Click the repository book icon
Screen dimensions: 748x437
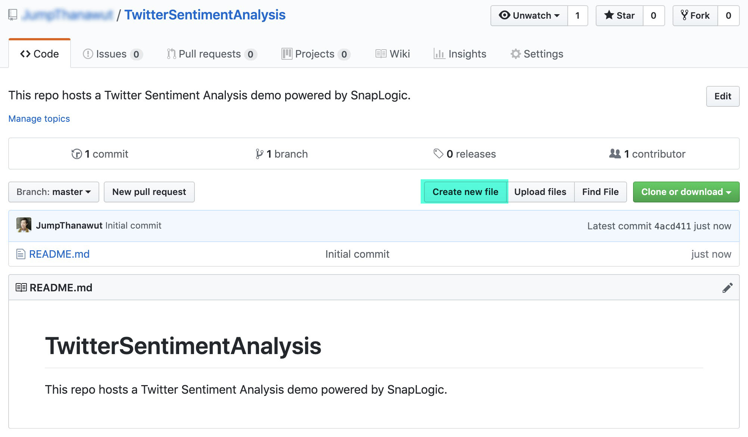coord(13,15)
